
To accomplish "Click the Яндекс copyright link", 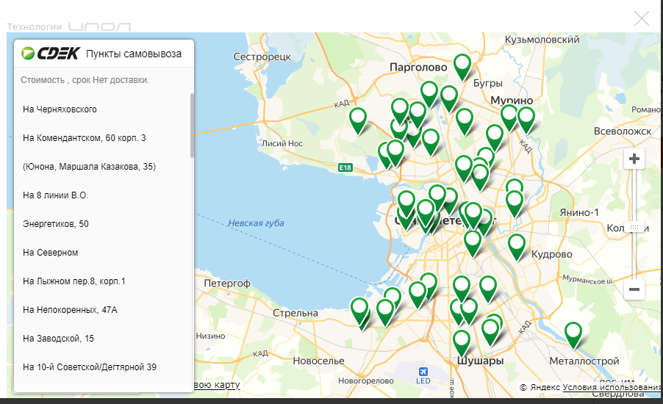I will point(544,387).
